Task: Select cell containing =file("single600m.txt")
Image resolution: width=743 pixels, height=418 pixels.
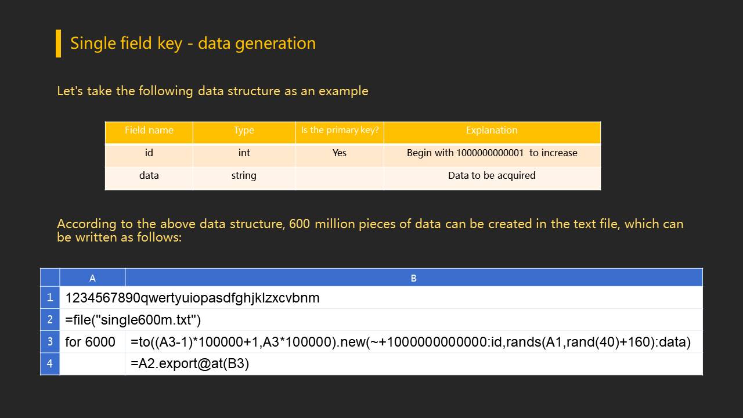Action: (133, 320)
